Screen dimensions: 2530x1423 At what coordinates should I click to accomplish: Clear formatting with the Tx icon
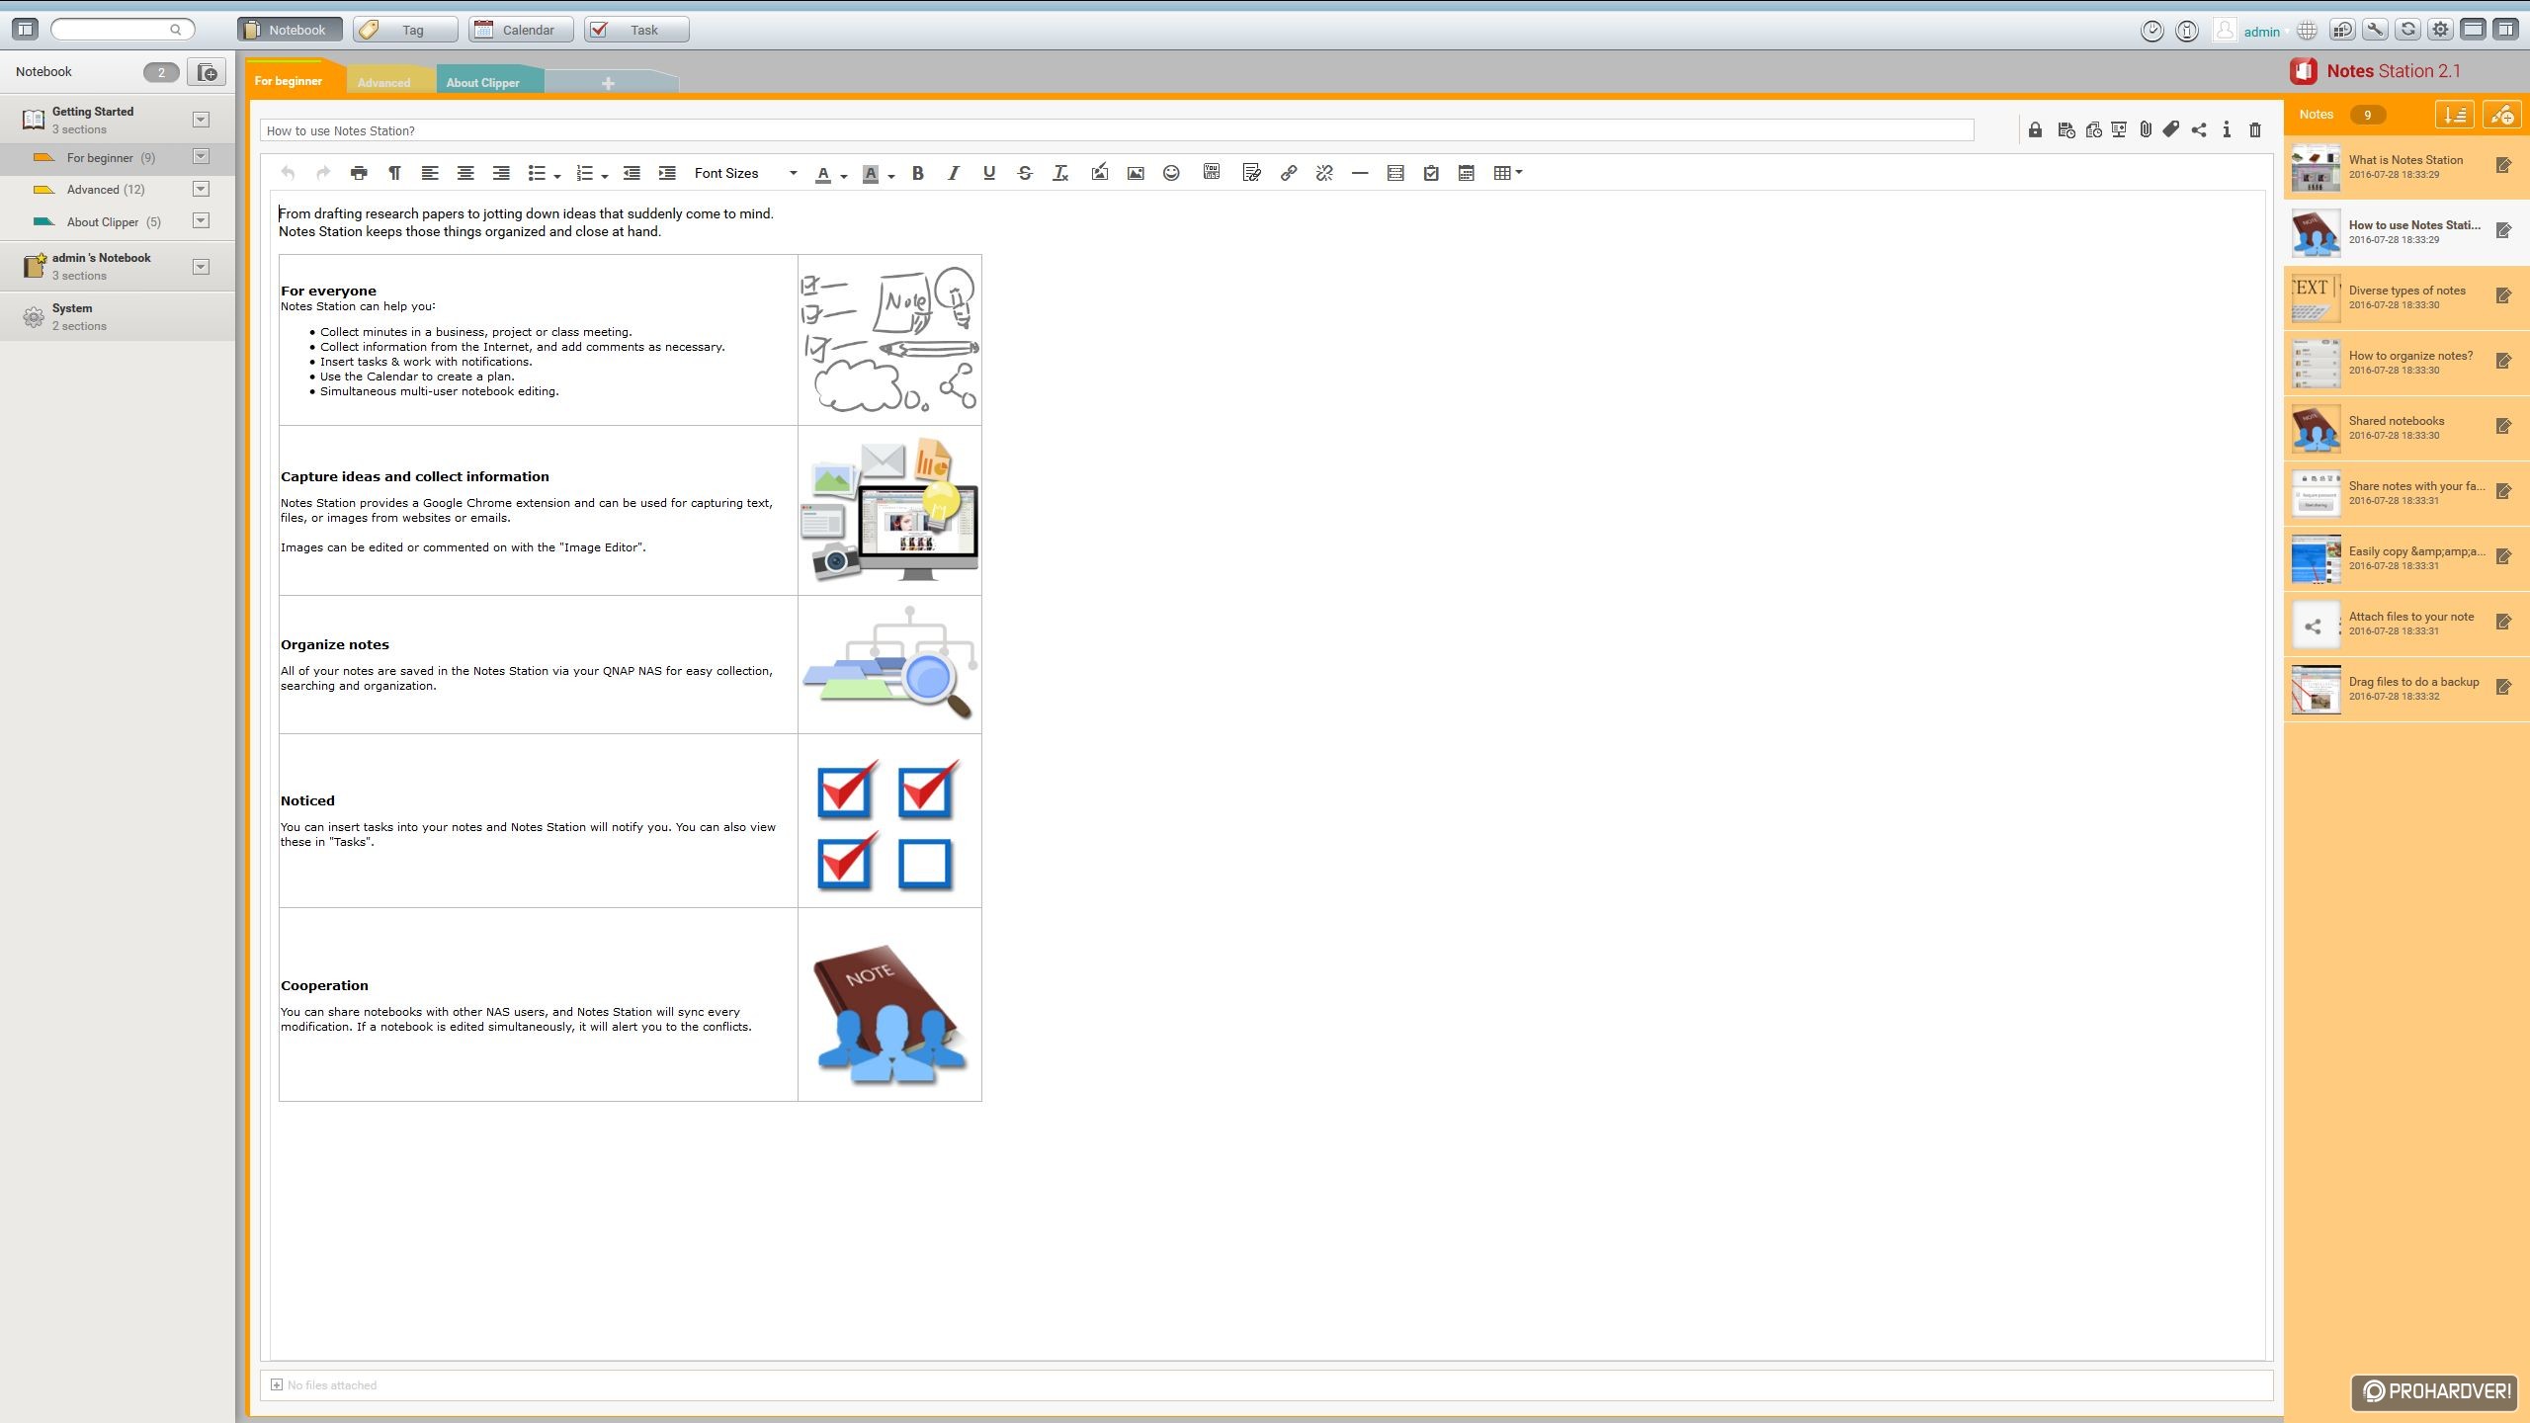point(1060,173)
